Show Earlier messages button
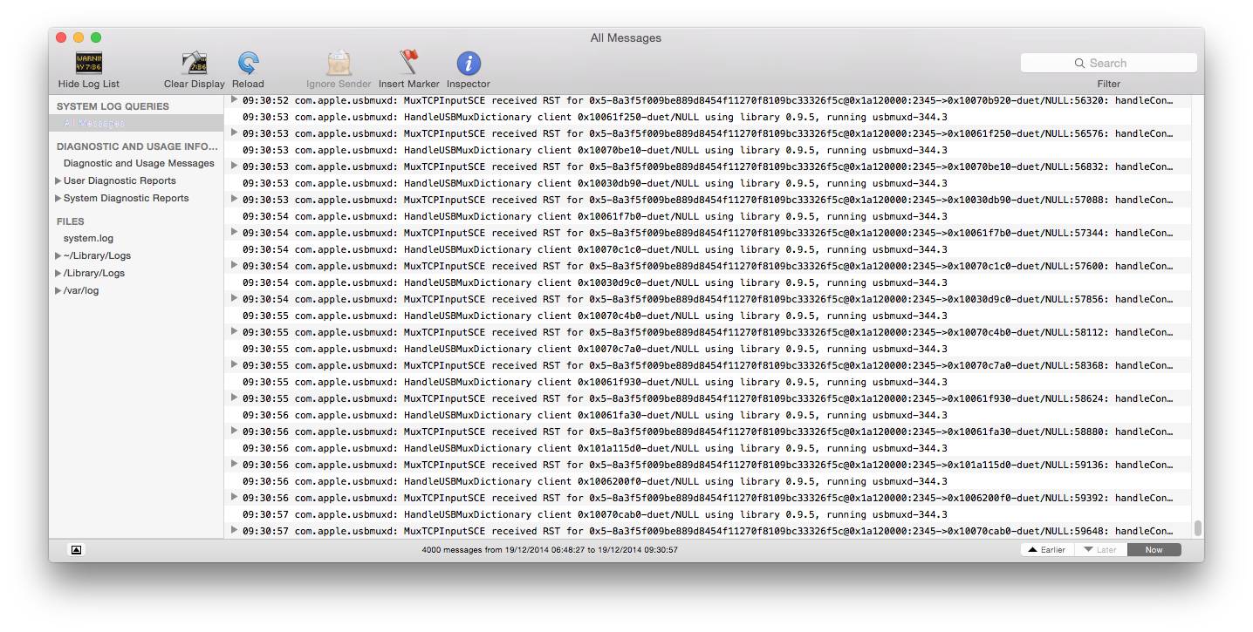1253x632 pixels. click(1047, 550)
